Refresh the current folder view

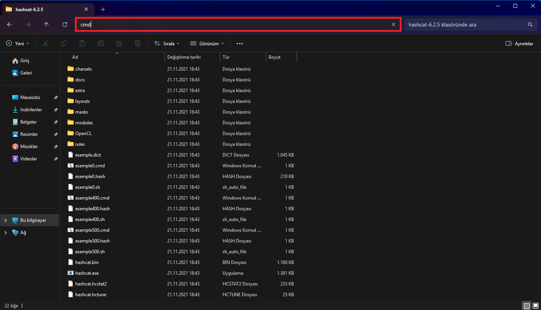coord(65,25)
